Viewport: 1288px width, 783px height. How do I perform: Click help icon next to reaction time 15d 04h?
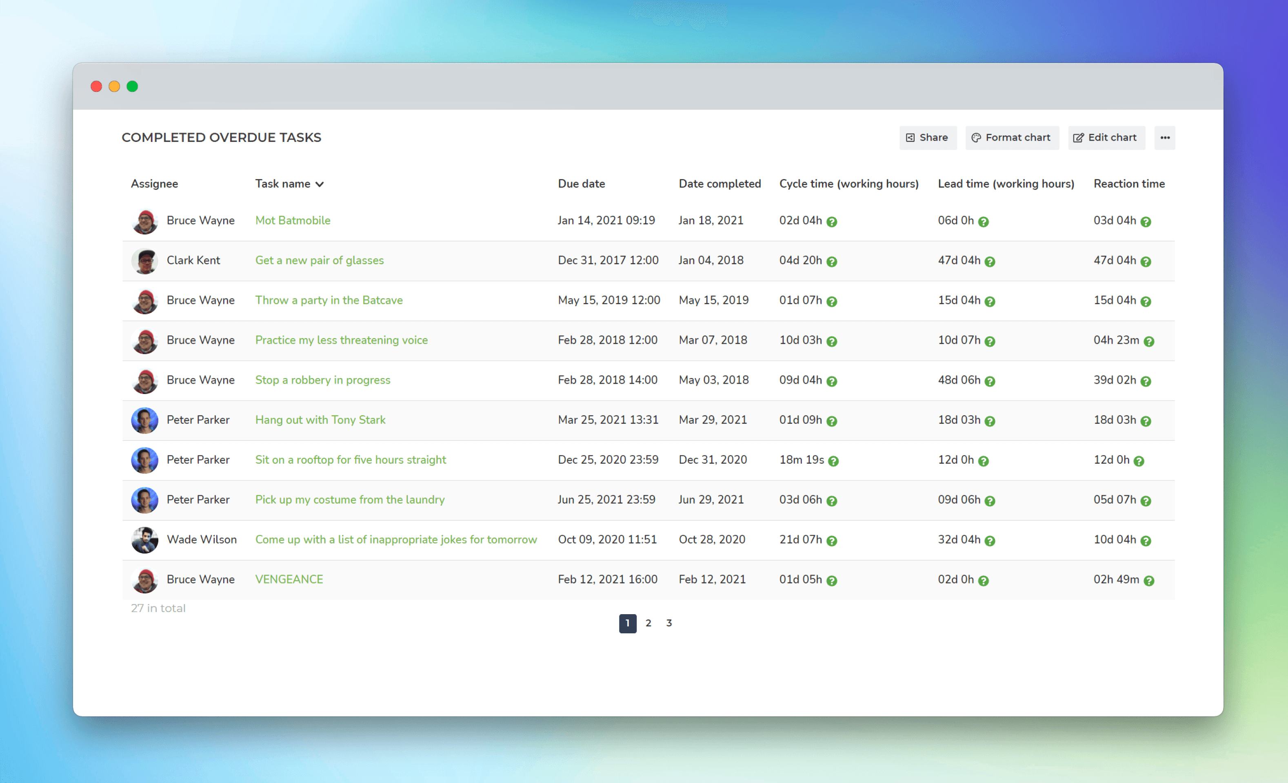(x=1145, y=302)
